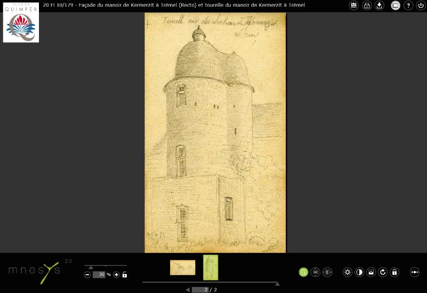Rotate the image with the rotate icon
The width and height of the screenshot is (427, 293).
[x=383, y=272]
